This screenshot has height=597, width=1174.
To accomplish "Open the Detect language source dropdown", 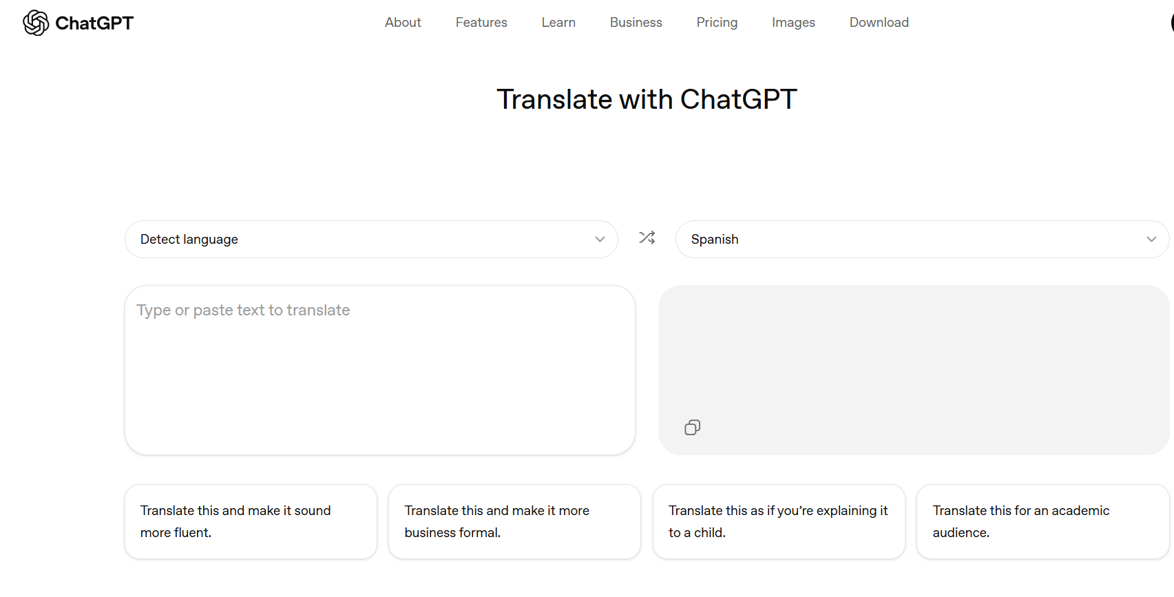I will pyautogui.click(x=371, y=239).
